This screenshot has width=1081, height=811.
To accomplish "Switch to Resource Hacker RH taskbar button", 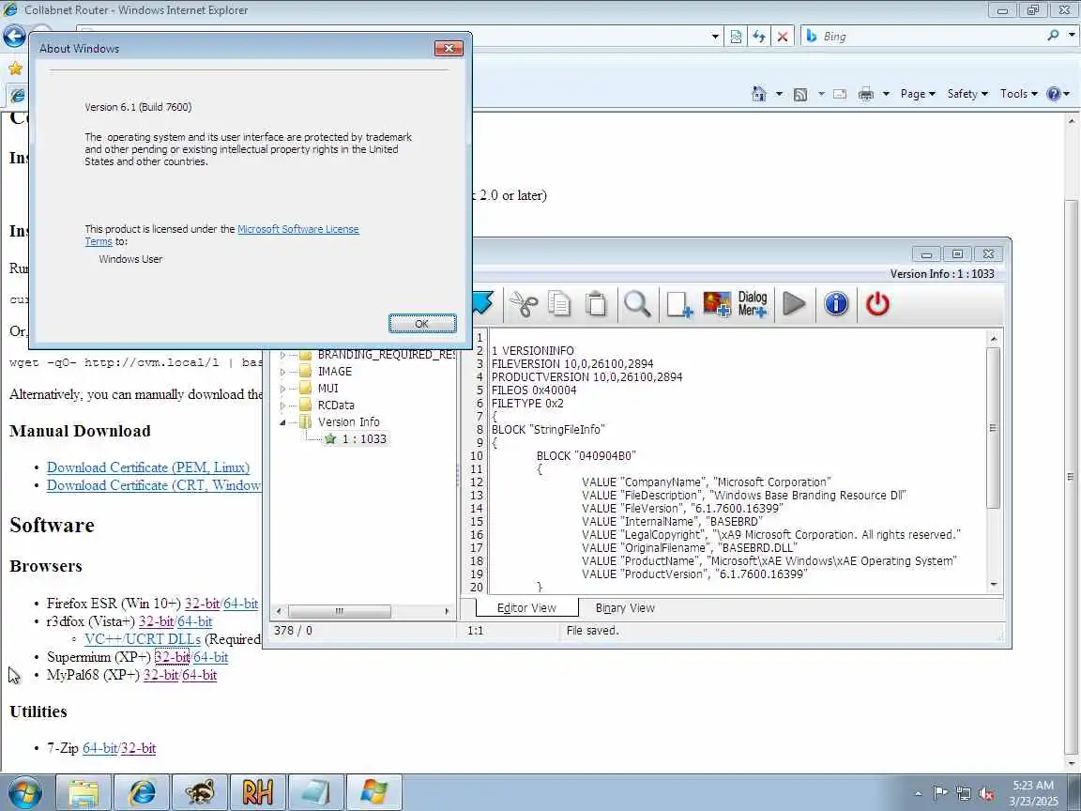I will tap(257, 792).
